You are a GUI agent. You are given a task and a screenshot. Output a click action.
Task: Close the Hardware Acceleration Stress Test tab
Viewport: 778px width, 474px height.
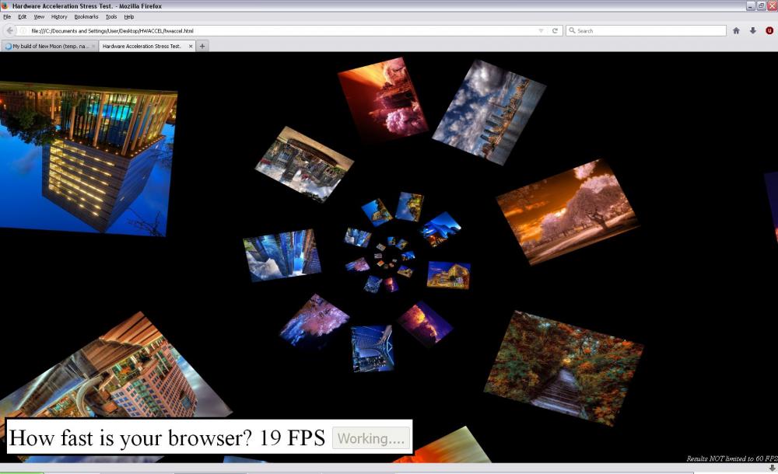191,46
